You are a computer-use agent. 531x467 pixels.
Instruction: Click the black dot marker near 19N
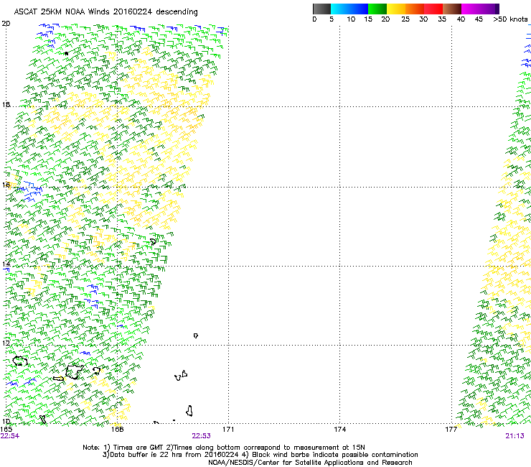click(x=66, y=53)
